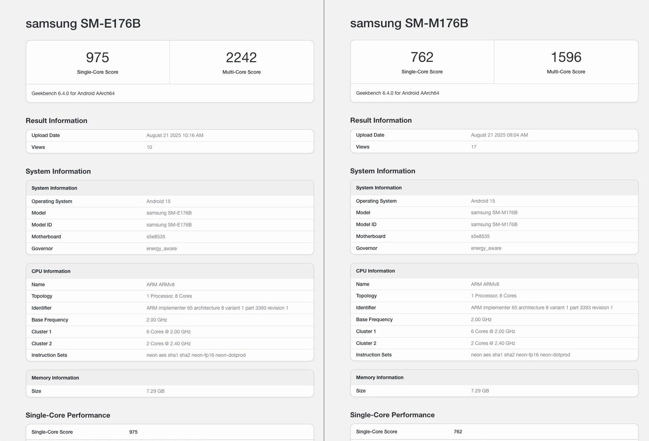Click the ARM implementer identifier in SM-M176B panel
649x441 pixels.
pos(542,308)
